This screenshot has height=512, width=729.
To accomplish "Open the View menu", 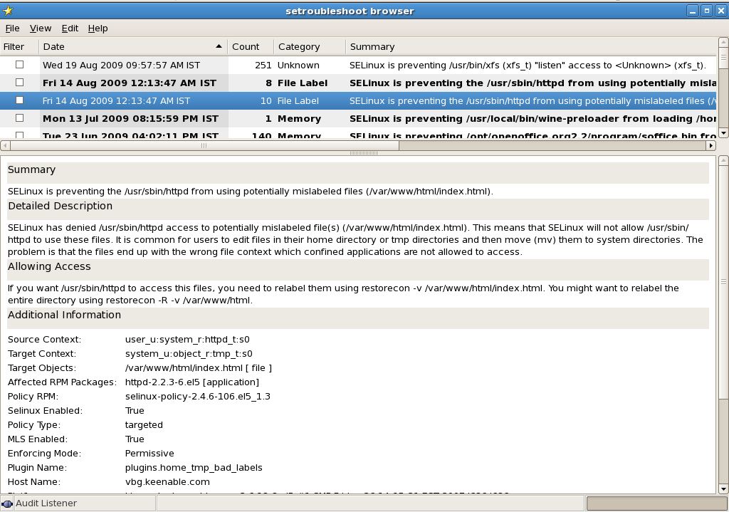I will click(41, 28).
